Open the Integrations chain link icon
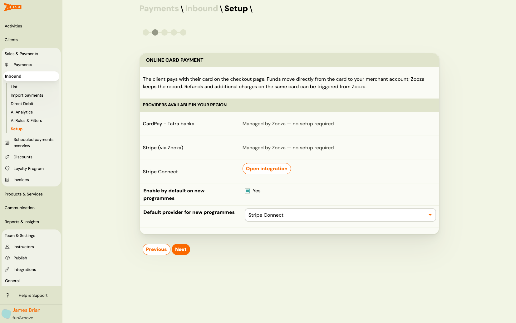This screenshot has height=323, width=516. (7, 269)
